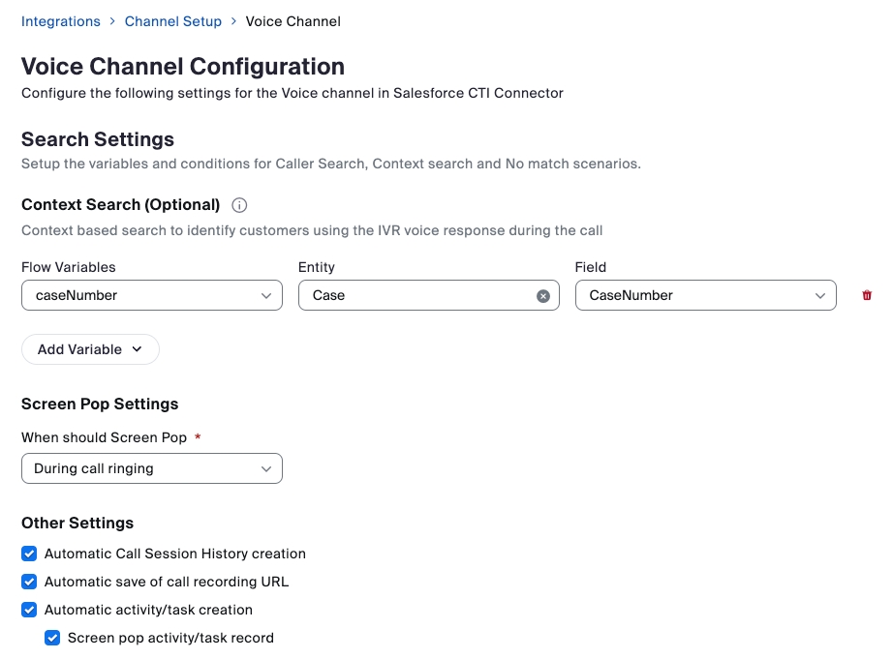The width and height of the screenshot is (893, 659).
Task: Open the Field CaseNumber dropdown
Action: (705, 295)
